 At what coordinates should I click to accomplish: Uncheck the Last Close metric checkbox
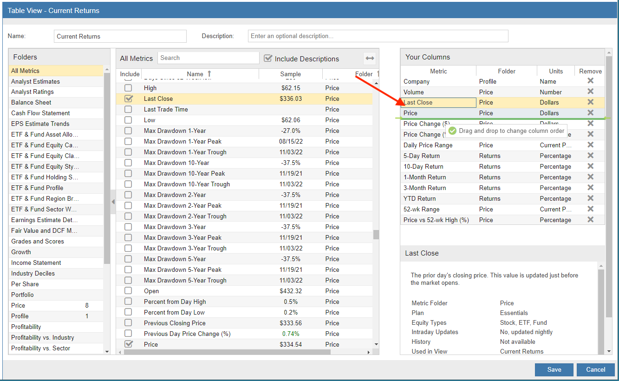(129, 99)
